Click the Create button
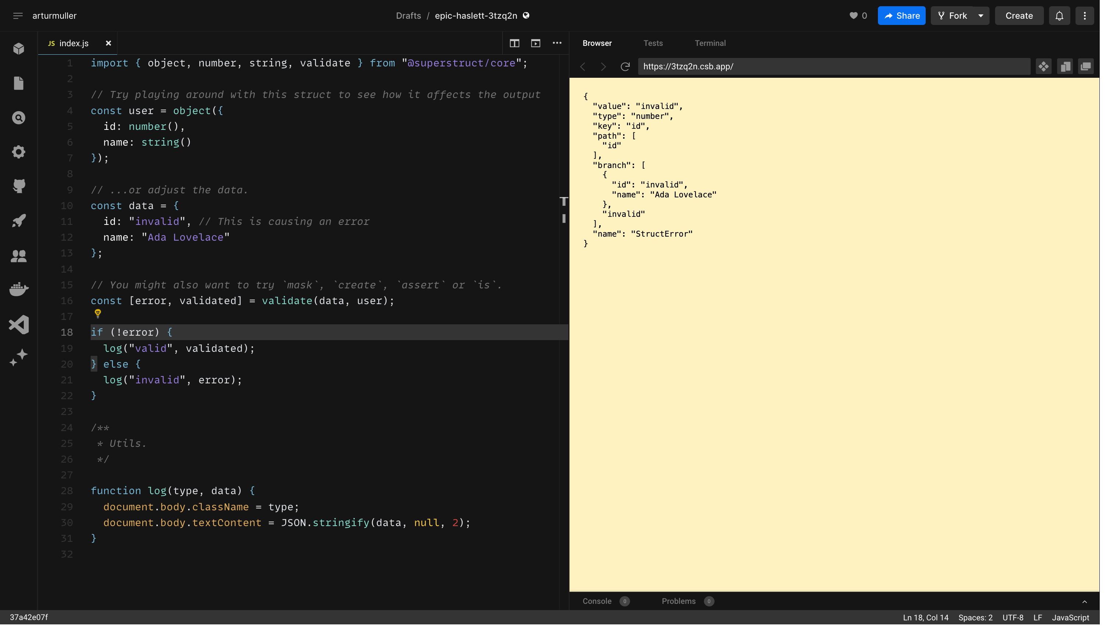Image resolution: width=1110 pixels, height=631 pixels. coord(1019,16)
